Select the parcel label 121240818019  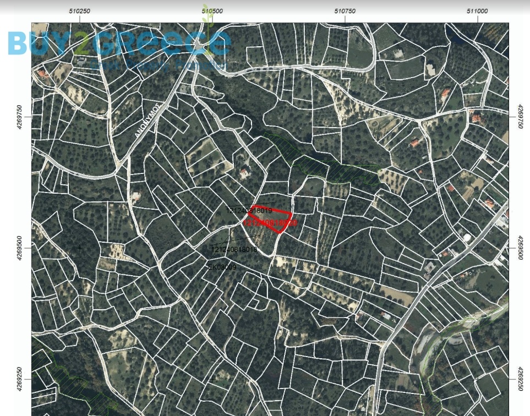click(249, 211)
